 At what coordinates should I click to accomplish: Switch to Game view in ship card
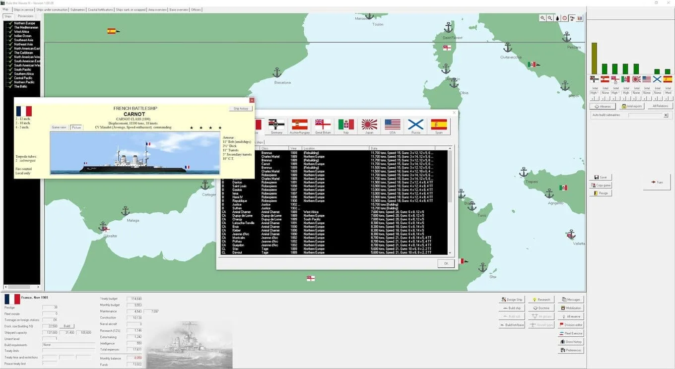click(59, 127)
